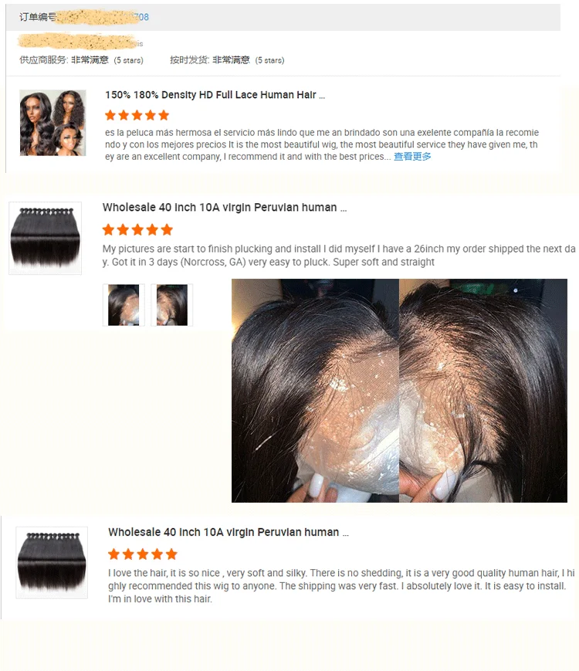Click the left half of the enlarged hairline photo
The width and height of the screenshot is (579, 671).
pos(316,391)
